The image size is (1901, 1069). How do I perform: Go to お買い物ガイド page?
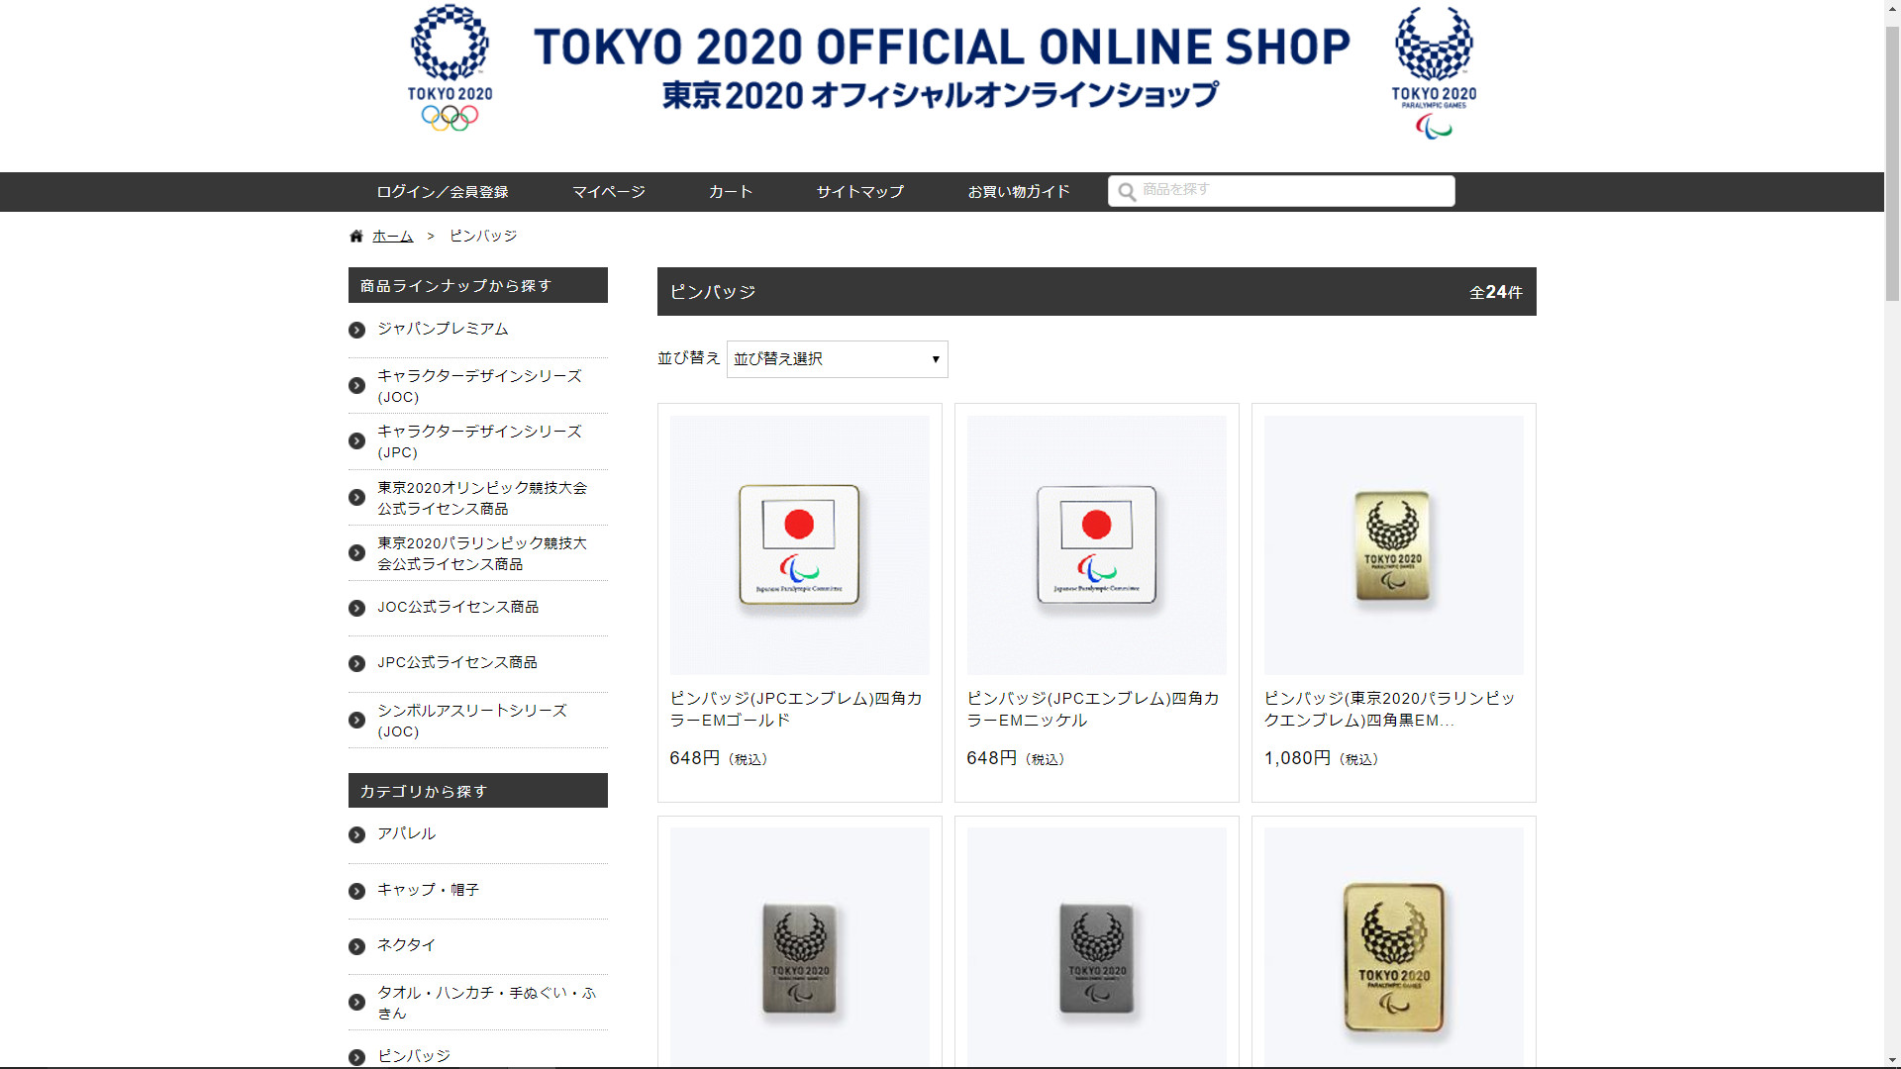click(1019, 192)
